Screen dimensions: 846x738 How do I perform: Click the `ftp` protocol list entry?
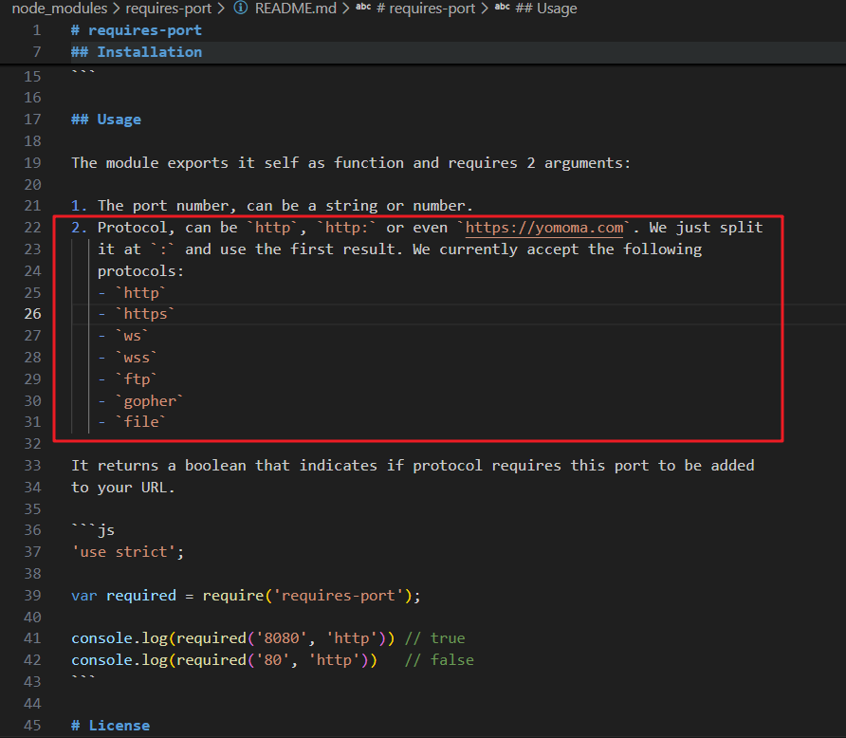(136, 379)
